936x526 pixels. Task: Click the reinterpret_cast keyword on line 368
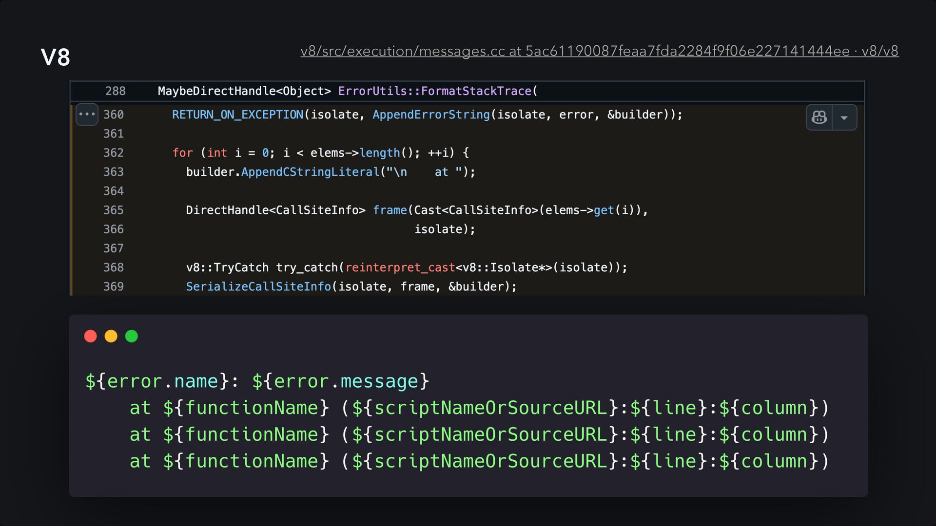tap(400, 268)
